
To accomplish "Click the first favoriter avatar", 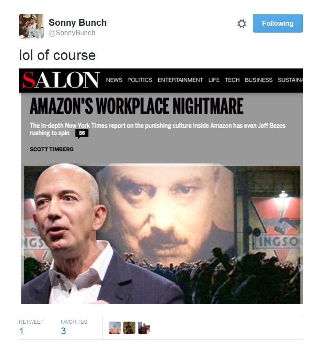I will (x=115, y=328).
